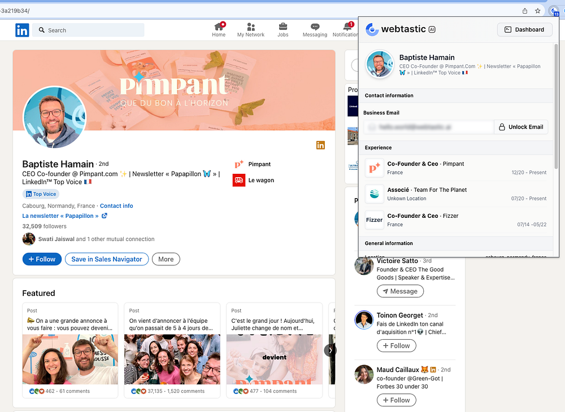565x412 pixels.
Task: Click the Le wagon name on profile
Action: point(261,180)
